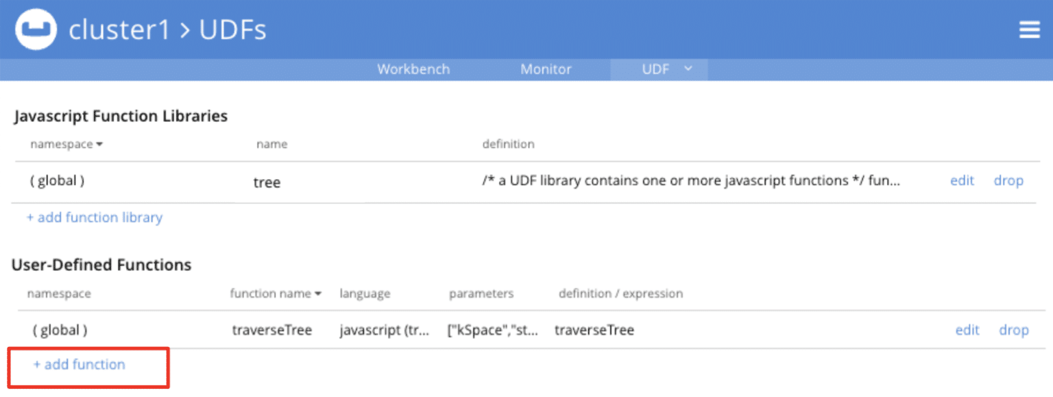Viewport: 1053px width, 397px height.
Task: Sort functions by function name column
Action: tap(274, 293)
